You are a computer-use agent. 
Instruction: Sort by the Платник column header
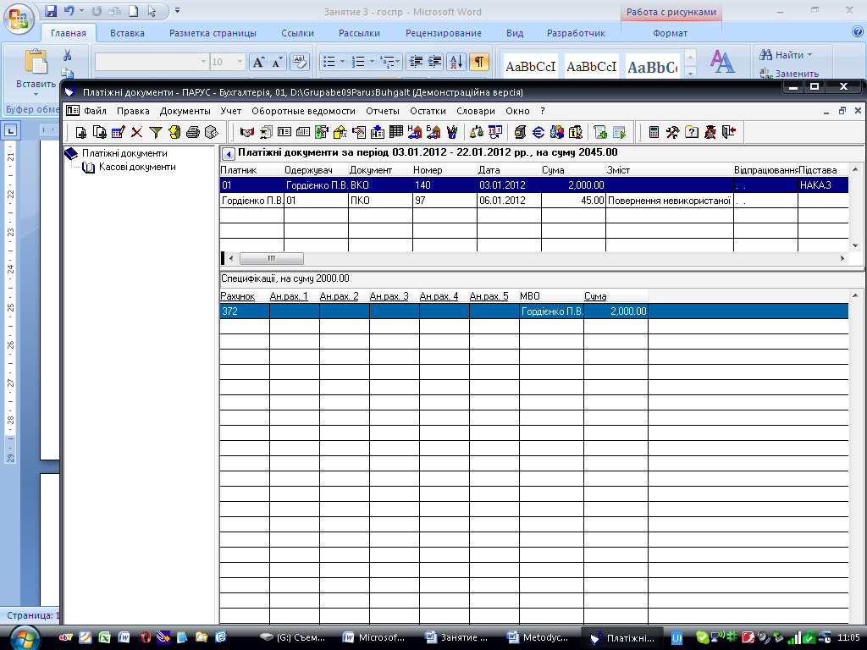251,170
